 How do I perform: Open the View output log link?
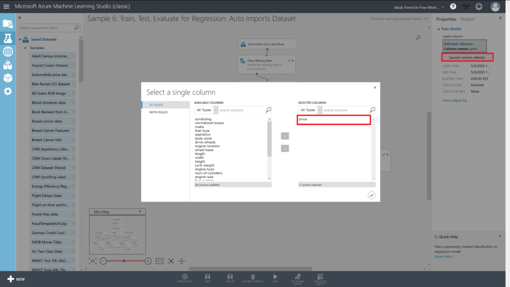(x=454, y=100)
